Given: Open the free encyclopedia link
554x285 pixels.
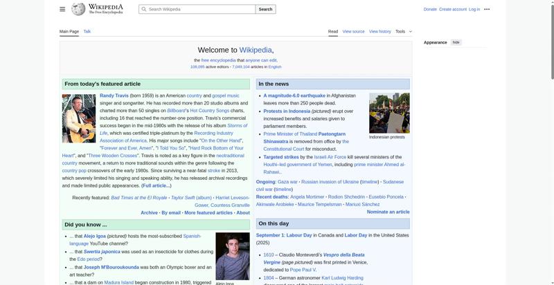Looking at the screenshot, I should click(218, 60).
